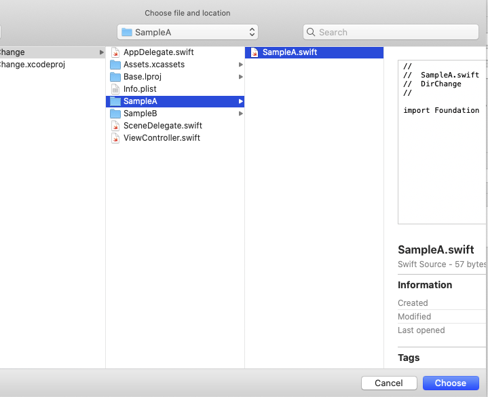
Task: Expand Assets.xcassets with its arrow
Action: tap(240, 65)
